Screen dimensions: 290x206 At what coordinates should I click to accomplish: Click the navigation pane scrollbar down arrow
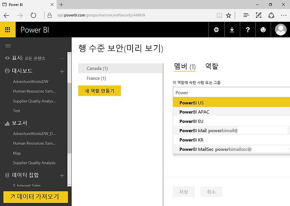tap(69, 185)
